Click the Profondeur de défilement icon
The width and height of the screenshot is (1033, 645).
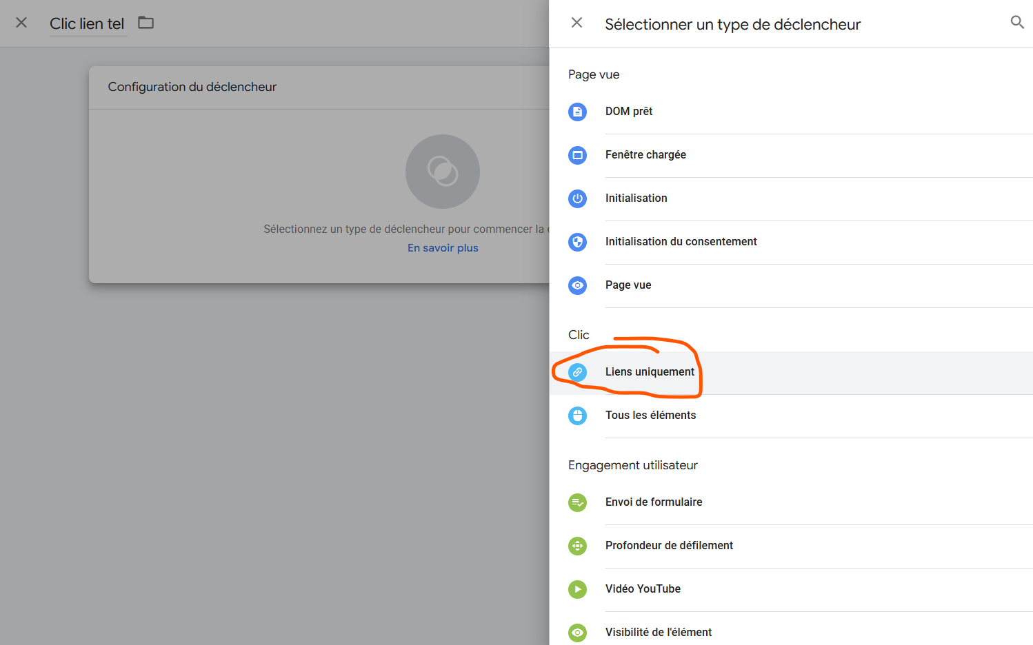click(577, 546)
